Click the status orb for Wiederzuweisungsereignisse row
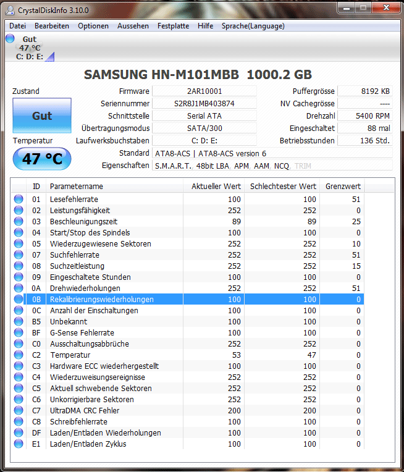The width and height of the screenshot is (404, 472). 19,377
